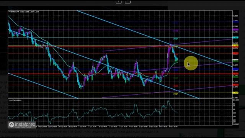This screenshot has width=245, height=138.
Task: Select the lowest yellow price tag on the axis
Action: 236,93
